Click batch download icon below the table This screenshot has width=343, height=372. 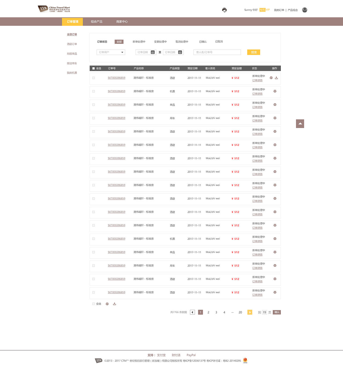[x=114, y=304]
